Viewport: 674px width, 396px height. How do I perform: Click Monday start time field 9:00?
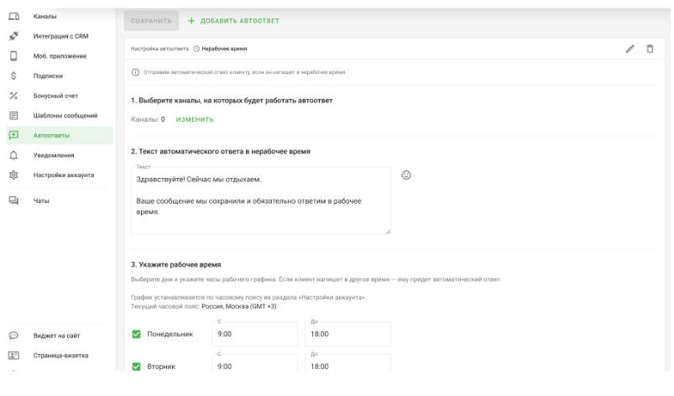click(254, 334)
